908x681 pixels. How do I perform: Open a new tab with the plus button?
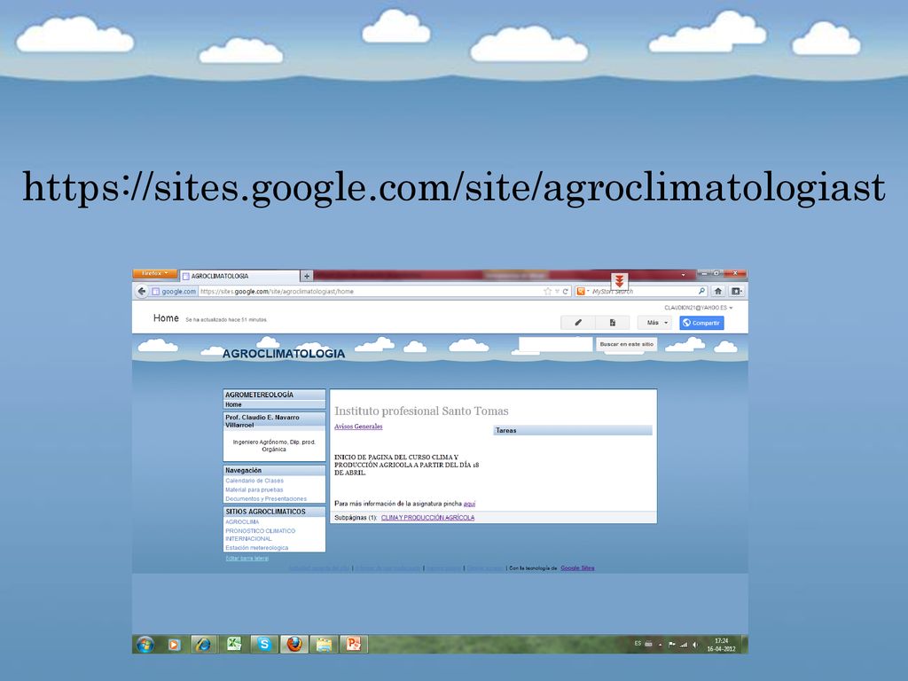(x=307, y=276)
